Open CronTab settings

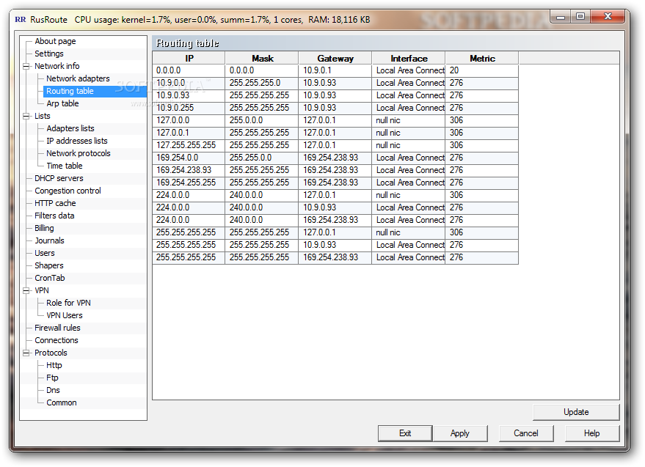50,278
